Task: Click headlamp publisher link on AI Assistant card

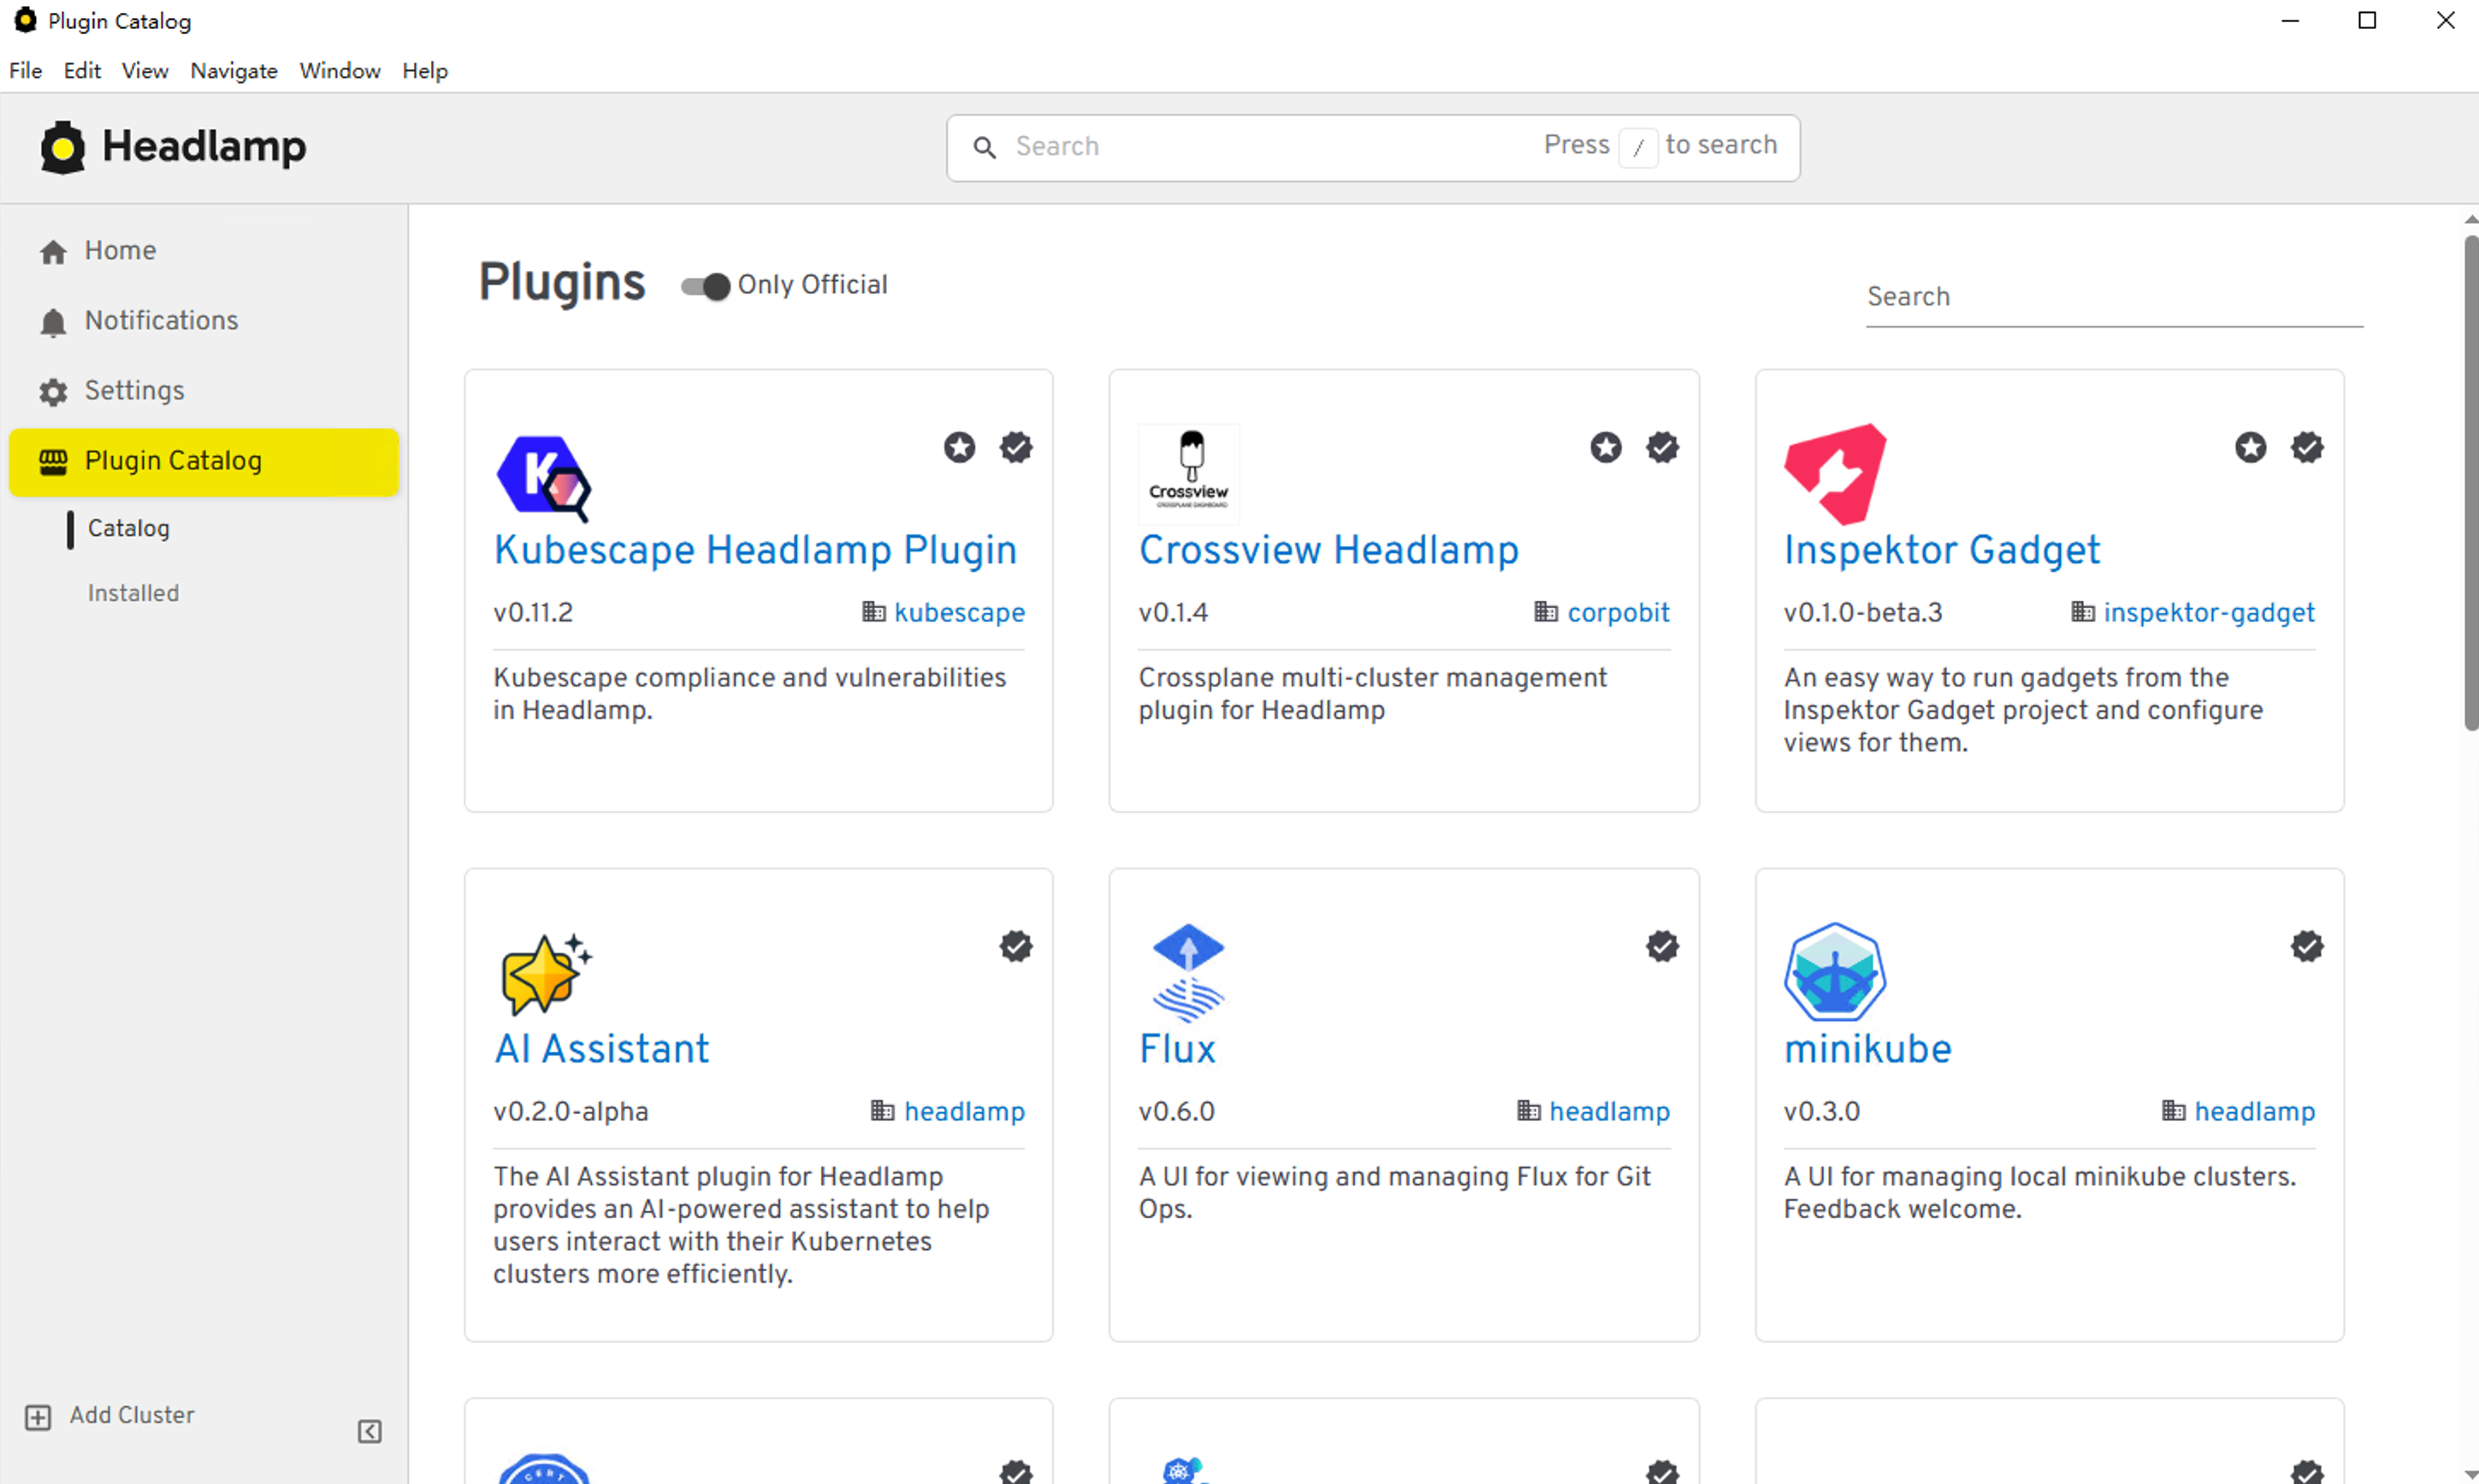Action: tap(964, 1111)
